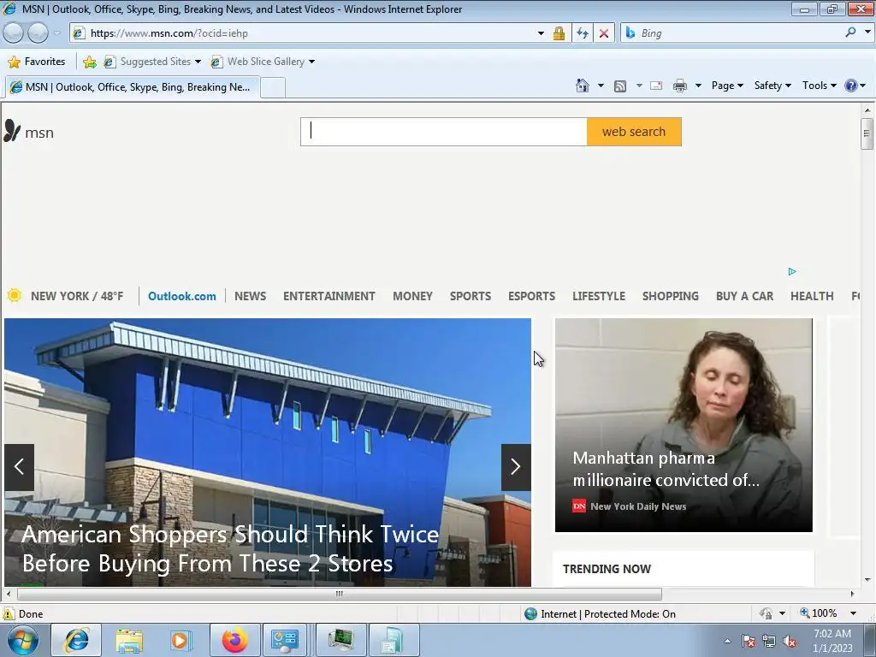The width and height of the screenshot is (876, 657).
Task: Open the SHOPPING section
Action: [x=671, y=296]
